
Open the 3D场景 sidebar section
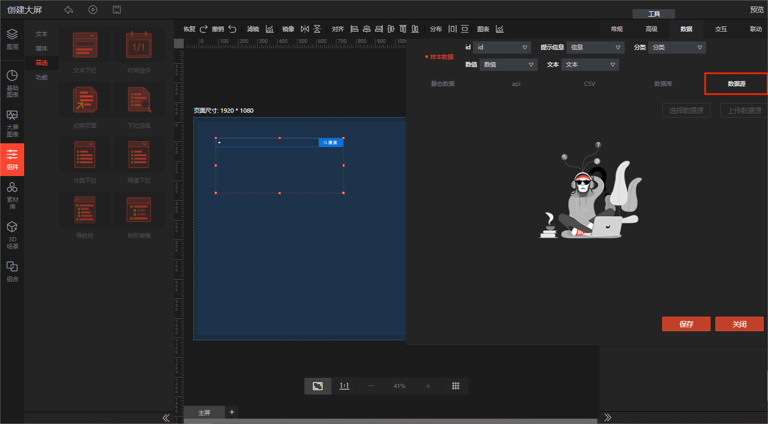12,236
